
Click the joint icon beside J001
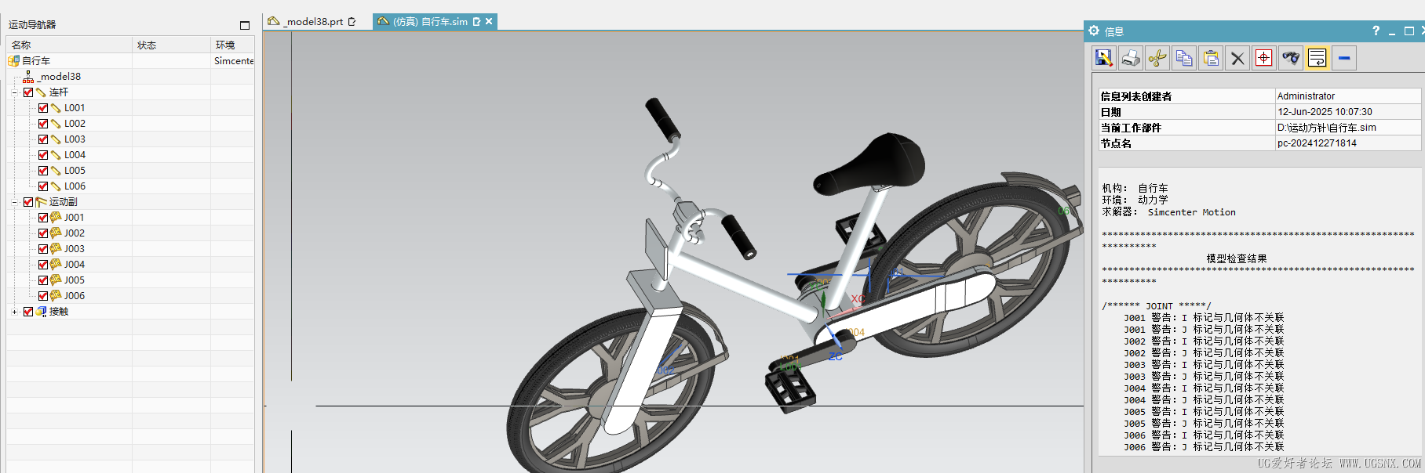coord(56,217)
